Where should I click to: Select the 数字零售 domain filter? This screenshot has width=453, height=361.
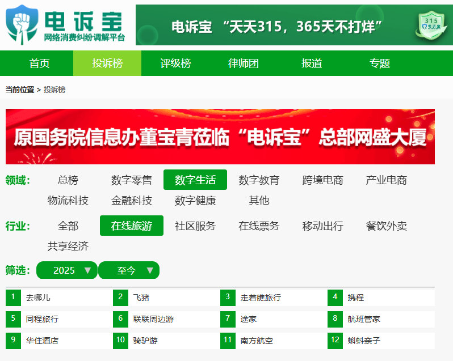[132, 180]
